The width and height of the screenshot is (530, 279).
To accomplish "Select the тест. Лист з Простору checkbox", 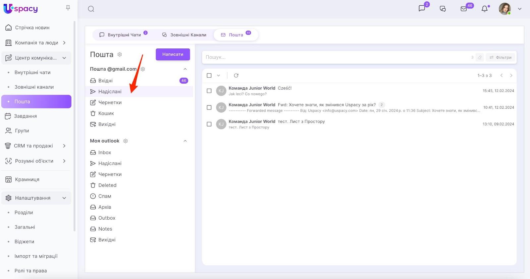I will click(209, 124).
